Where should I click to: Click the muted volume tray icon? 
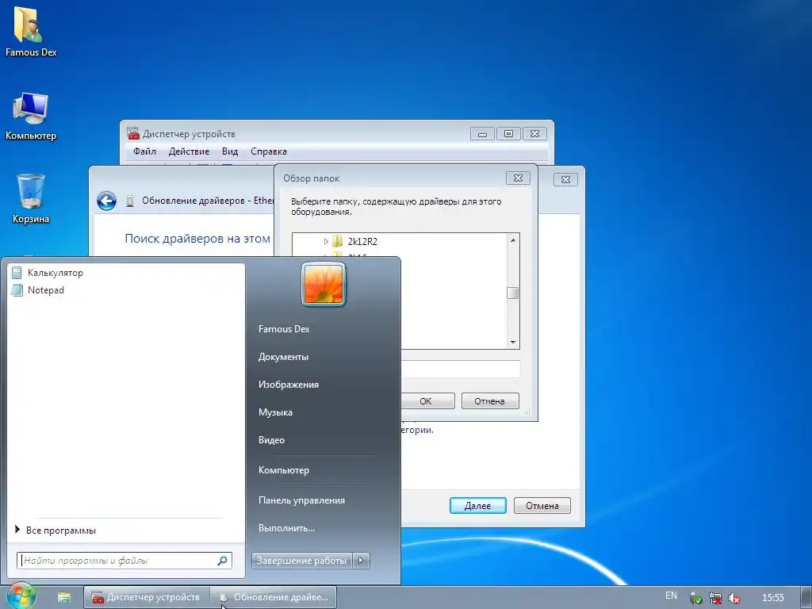(733, 598)
